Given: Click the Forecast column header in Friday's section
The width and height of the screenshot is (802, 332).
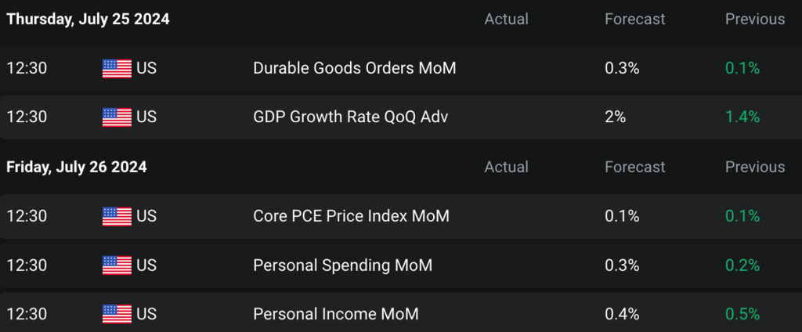Looking at the screenshot, I should click(x=634, y=167).
